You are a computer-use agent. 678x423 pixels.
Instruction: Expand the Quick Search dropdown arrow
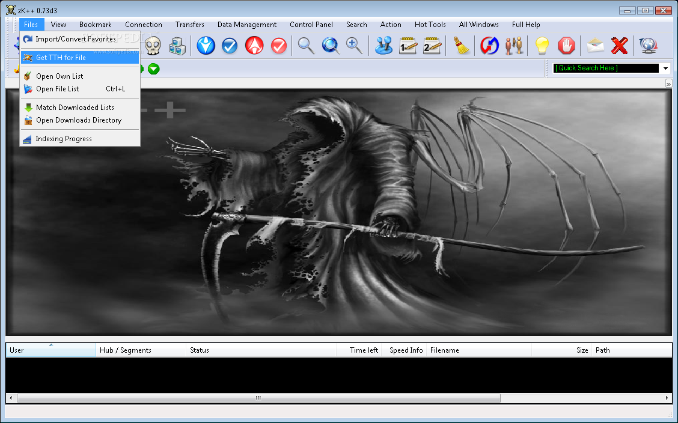point(665,68)
